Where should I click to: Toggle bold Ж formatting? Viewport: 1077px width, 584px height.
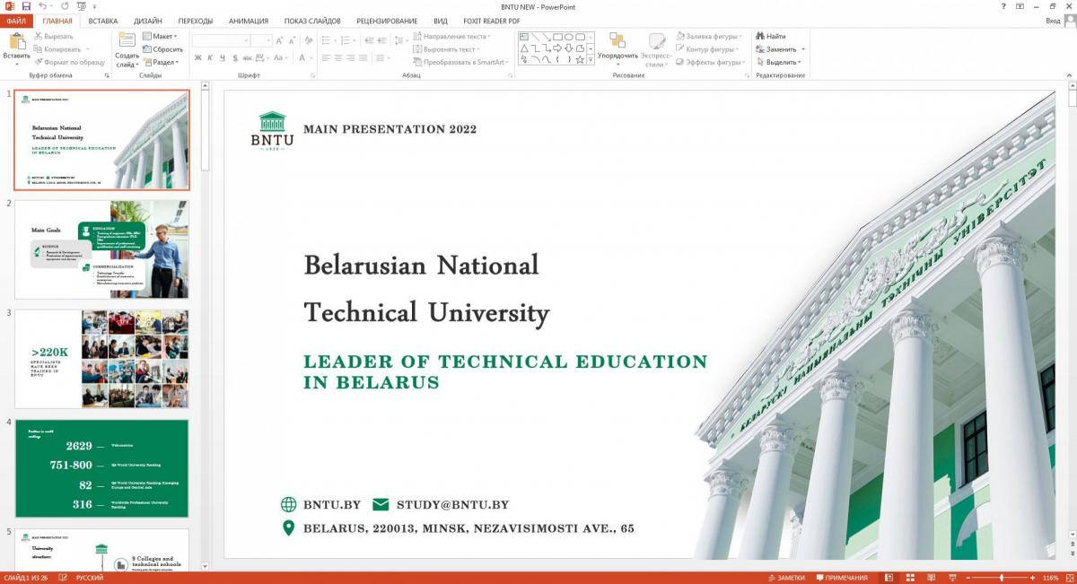click(x=197, y=57)
